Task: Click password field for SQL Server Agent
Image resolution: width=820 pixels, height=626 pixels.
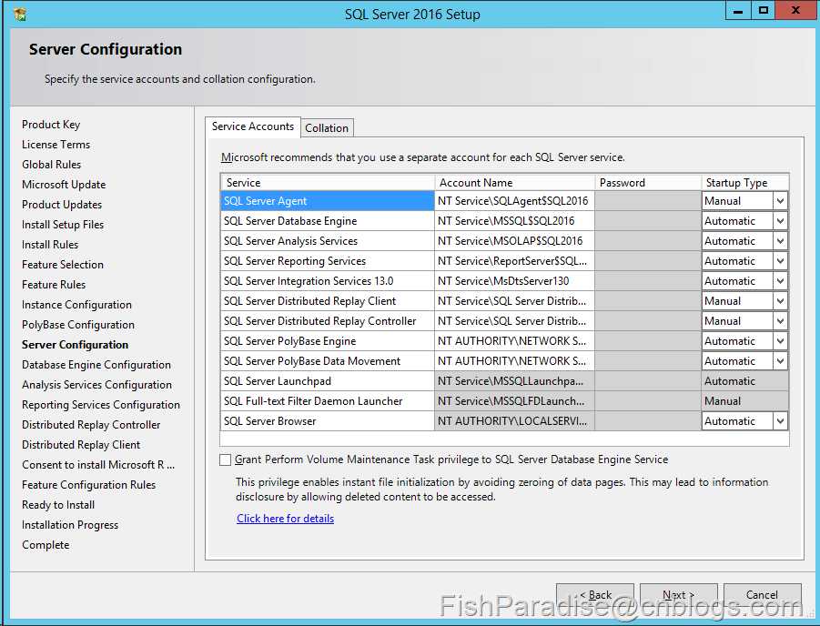Action: click(647, 201)
